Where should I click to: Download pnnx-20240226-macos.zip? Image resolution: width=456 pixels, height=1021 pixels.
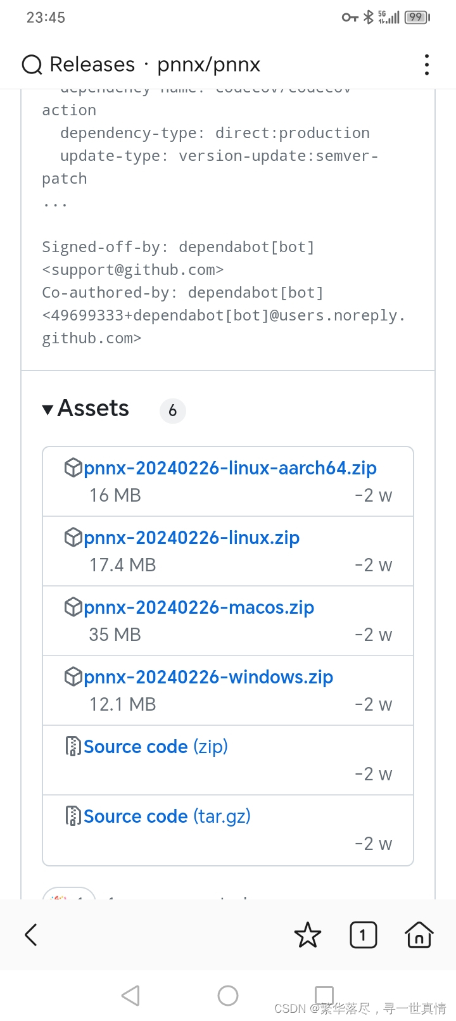(199, 607)
